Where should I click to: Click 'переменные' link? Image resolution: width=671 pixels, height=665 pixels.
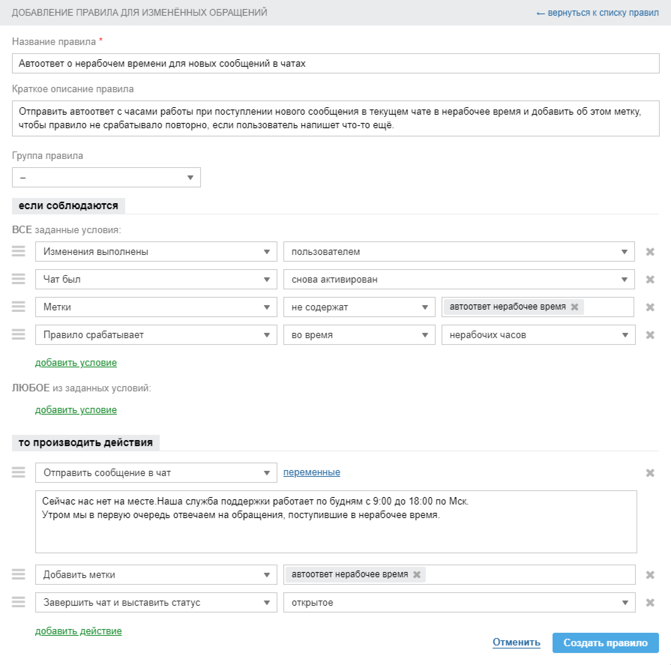tap(312, 472)
